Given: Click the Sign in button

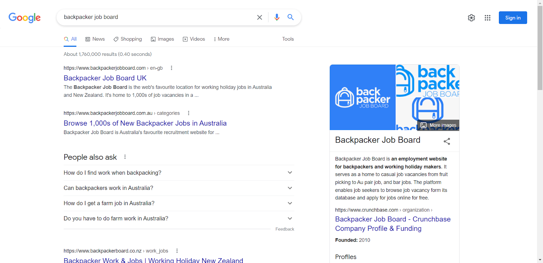Looking at the screenshot, I should [513, 18].
